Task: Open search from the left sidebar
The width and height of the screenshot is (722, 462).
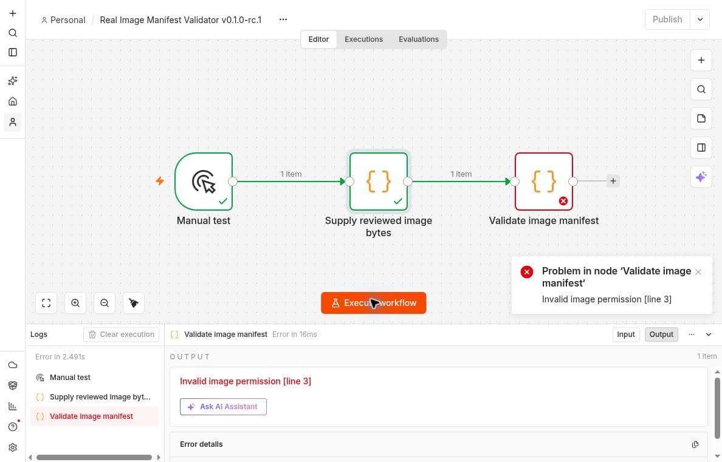Action: click(13, 33)
